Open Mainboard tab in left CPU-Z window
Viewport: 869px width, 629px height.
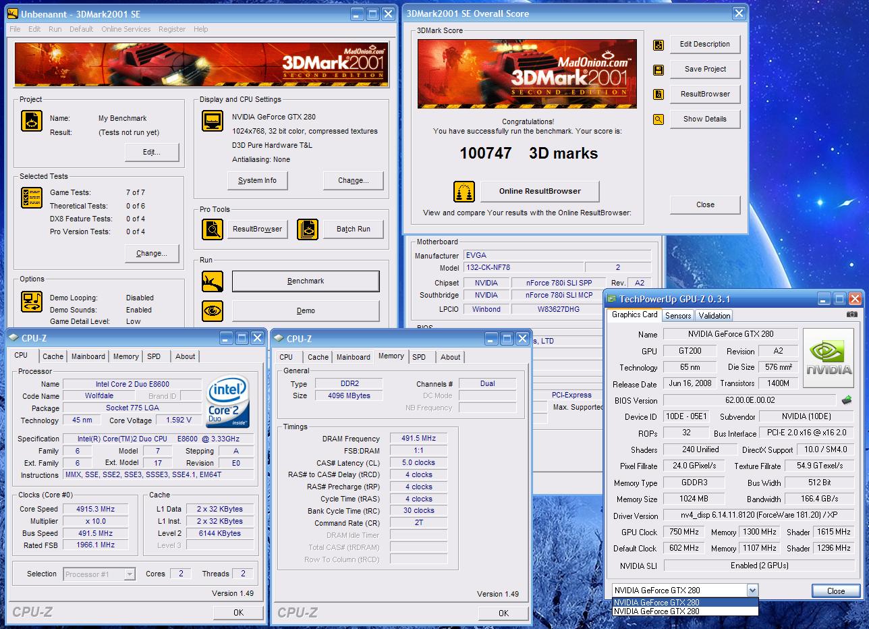(88, 356)
